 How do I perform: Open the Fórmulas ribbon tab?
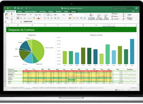click(x=43, y=11)
